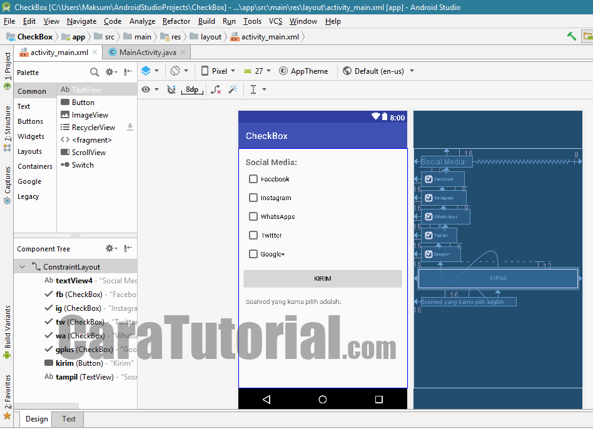
Task: Tap the Android home navigation icon
Action: [323, 400]
